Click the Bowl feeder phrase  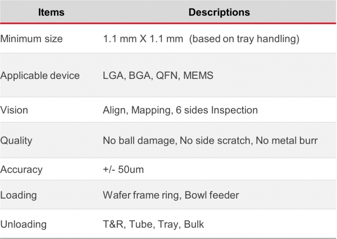(x=212, y=195)
